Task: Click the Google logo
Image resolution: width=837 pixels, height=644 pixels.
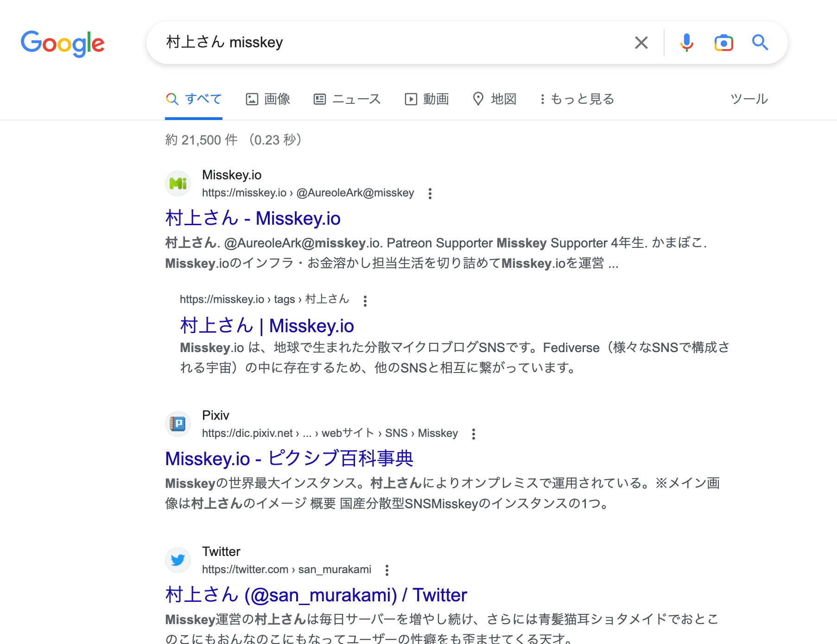Action: (63, 44)
